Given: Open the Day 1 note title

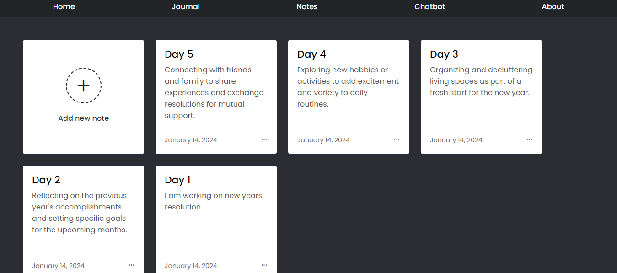Looking at the screenshot, I should 177,180.
